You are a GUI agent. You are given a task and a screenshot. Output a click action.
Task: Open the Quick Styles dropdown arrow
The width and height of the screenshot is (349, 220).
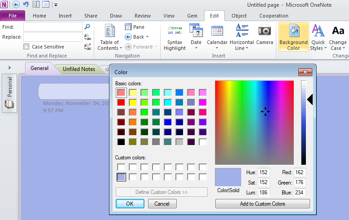325,48
